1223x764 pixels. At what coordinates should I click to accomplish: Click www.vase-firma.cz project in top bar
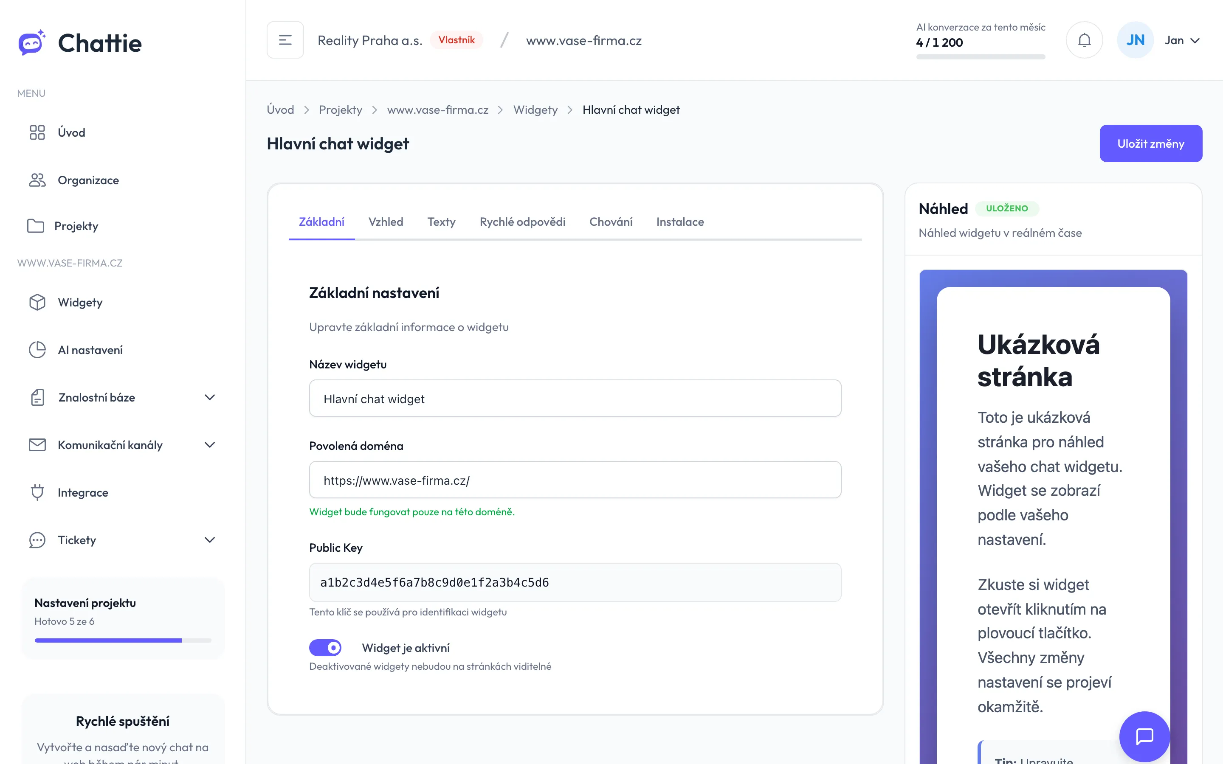pyautogui.click(x=584, y=40)
